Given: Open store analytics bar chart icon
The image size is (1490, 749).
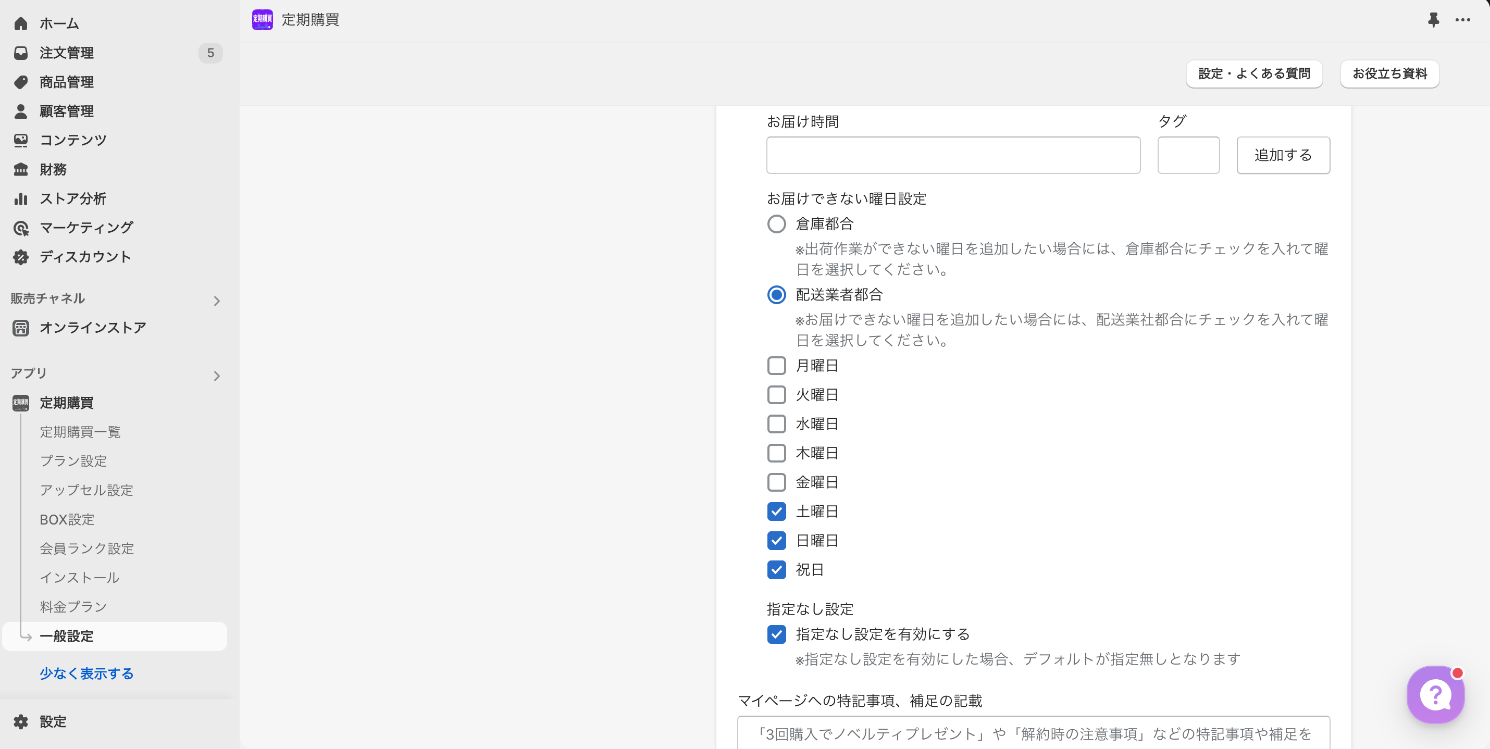Looking at the screenshot, I should (21, 199).
